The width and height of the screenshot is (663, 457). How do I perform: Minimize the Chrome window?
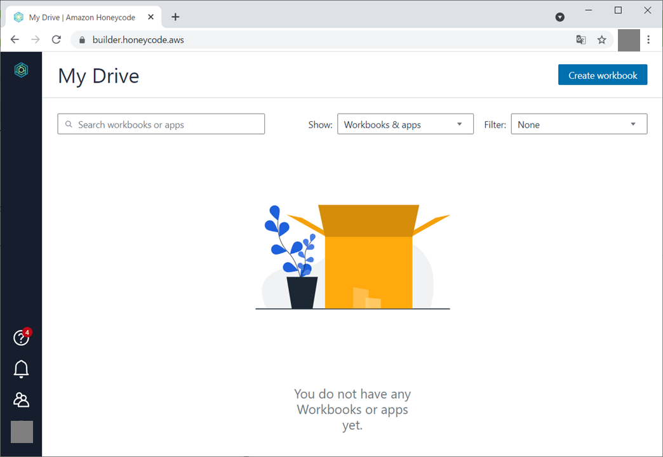click(589, 10)
